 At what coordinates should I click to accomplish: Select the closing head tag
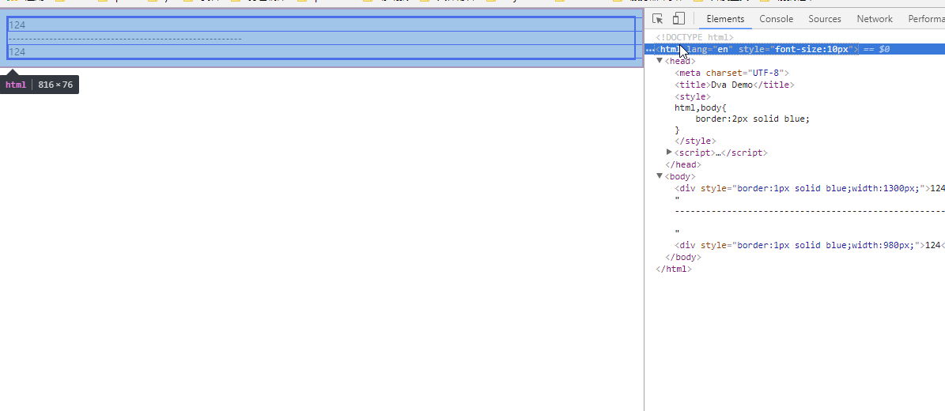(x=682, y=164)
